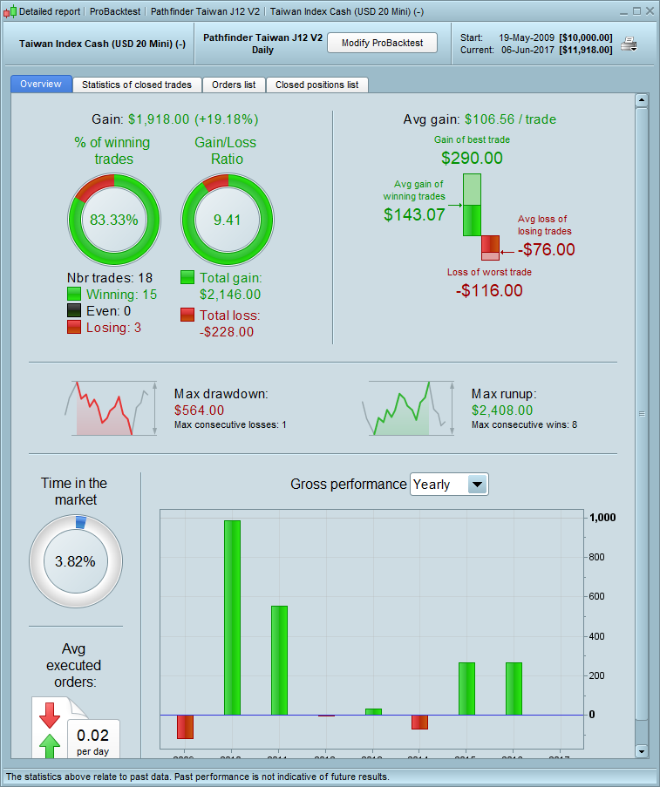Image resolution: width=660 pixels, height=787 pixels.
Task: Open Statistics of closed trades tab
Action: (x=137, y=85)
